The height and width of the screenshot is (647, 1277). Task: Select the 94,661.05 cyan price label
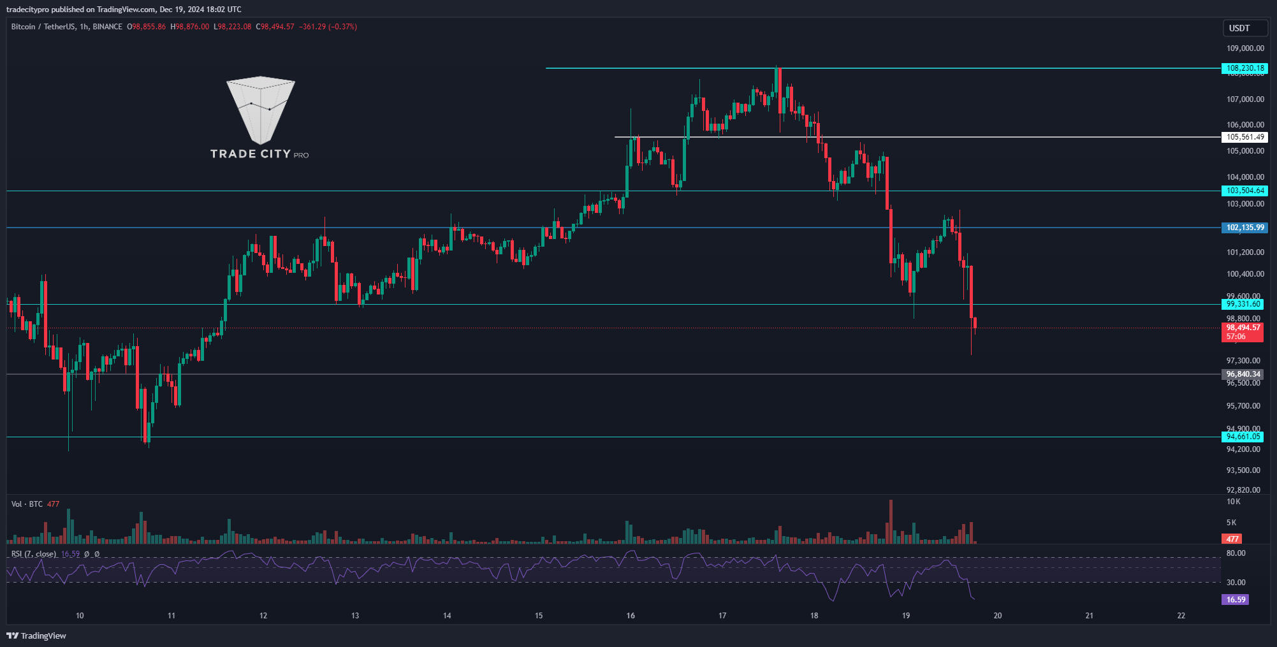tap(1243, 437)
